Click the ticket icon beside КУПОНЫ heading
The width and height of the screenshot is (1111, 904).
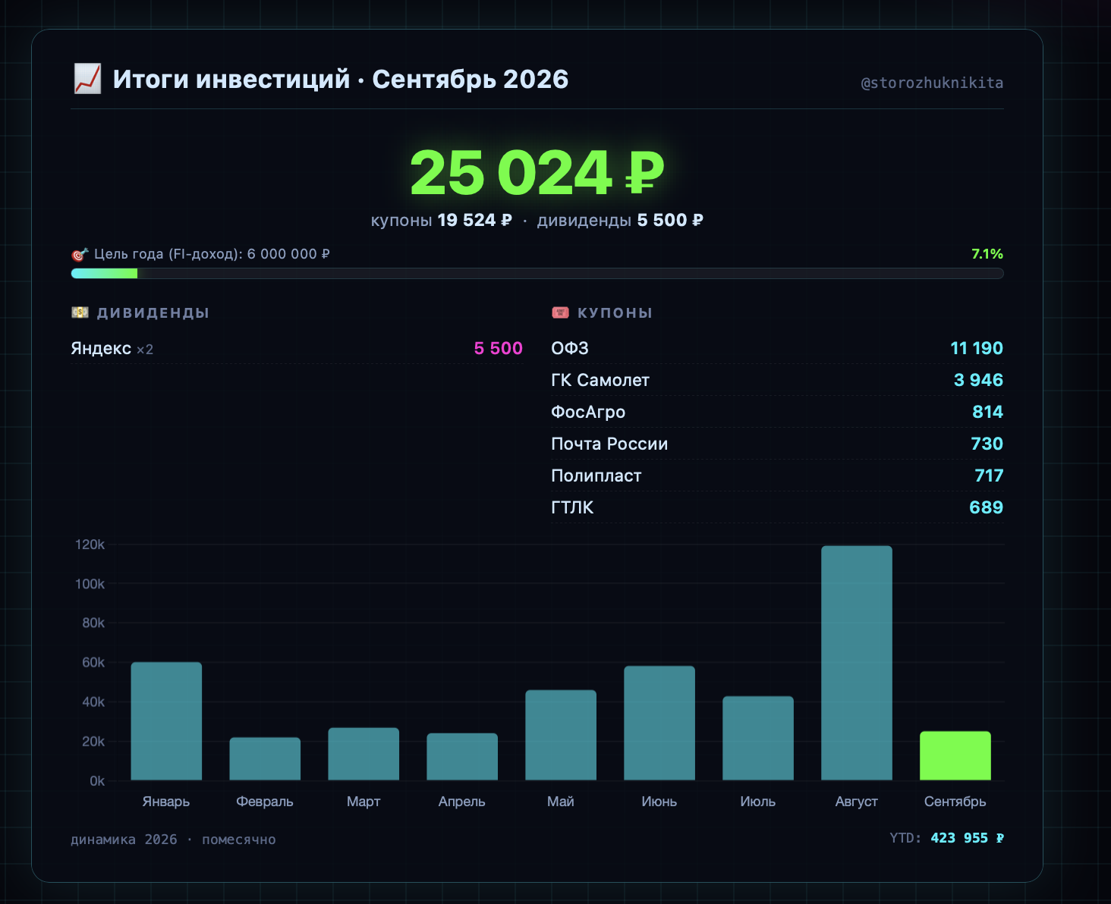pyautogui.click(x=560, y=312)
